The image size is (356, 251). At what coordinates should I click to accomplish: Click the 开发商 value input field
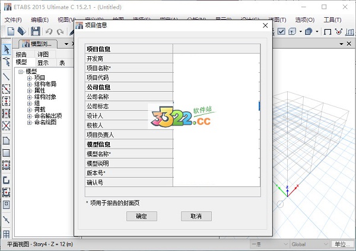(x=217, y=59)
